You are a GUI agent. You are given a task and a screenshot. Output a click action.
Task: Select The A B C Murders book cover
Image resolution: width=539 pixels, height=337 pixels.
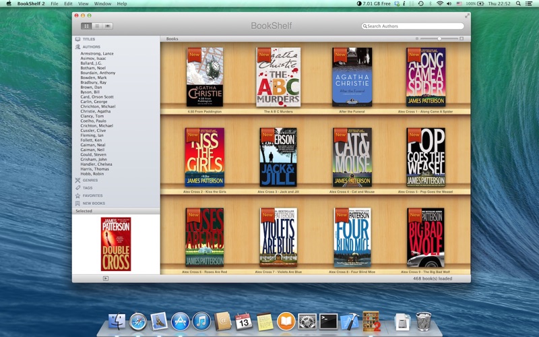pyautogui.click(x=278, y=77)
